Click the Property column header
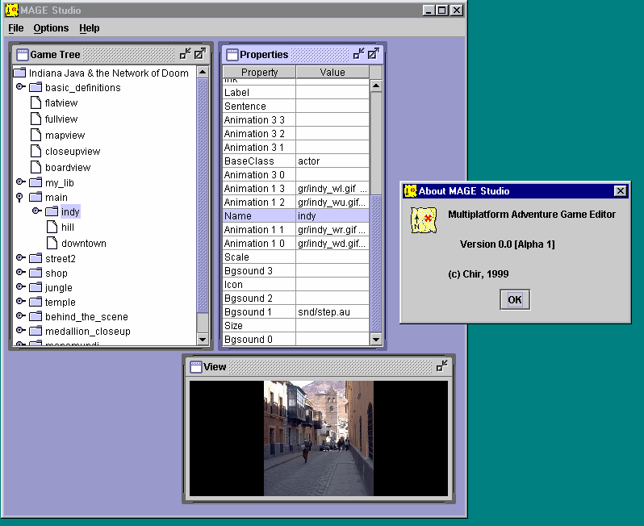 pos(259,72)
